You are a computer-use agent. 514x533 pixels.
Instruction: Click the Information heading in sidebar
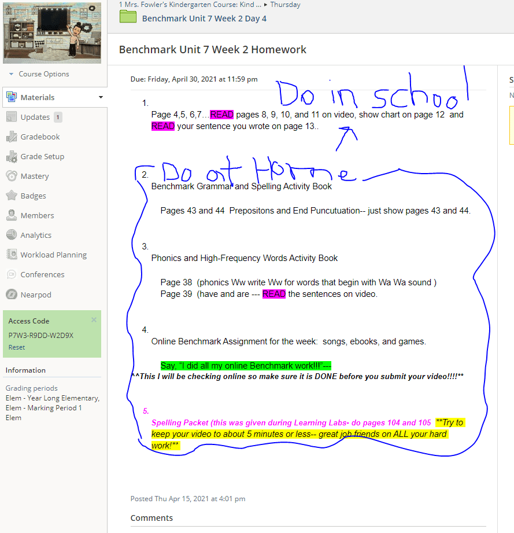pos(25,370)
